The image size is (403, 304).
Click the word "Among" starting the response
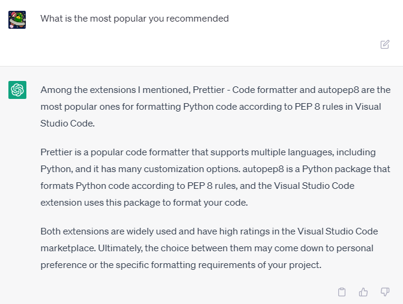(55, 90)
